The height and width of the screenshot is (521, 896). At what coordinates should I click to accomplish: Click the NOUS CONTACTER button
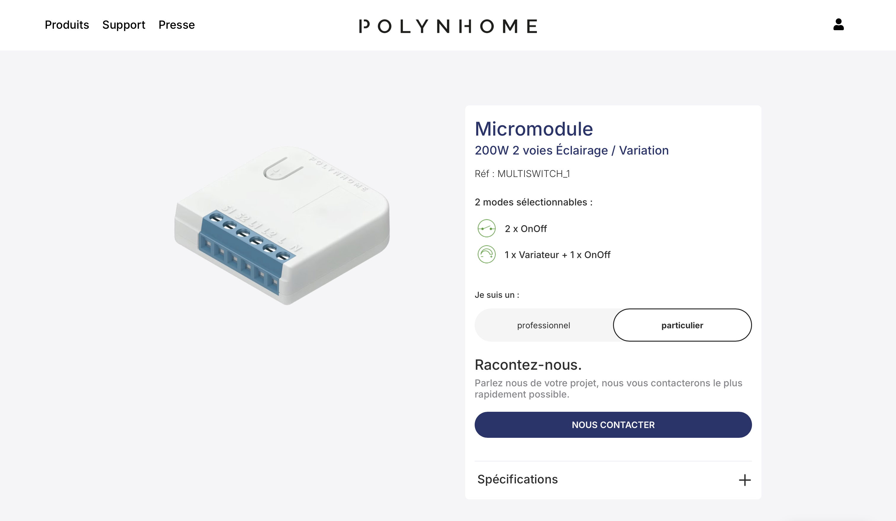tap(613, 425)
